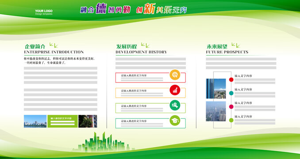Viewport: 300px width, 159px height.
Task: Select the teal timeline dot
Action: click(231, 93)
